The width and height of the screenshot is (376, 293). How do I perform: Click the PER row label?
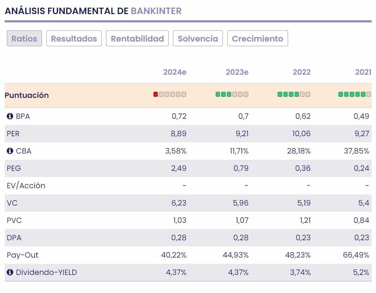pyautogui.click(x=13, y=134)
